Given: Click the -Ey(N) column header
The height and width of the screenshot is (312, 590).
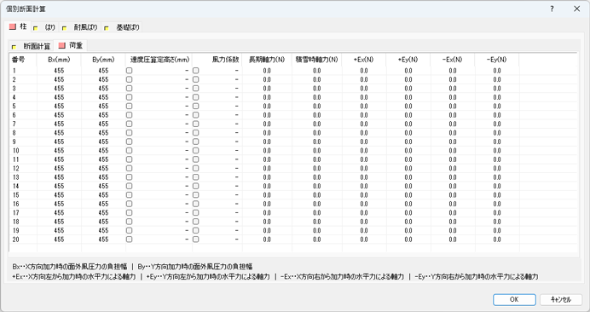Looking at the screenshot, I should [497, 60].
